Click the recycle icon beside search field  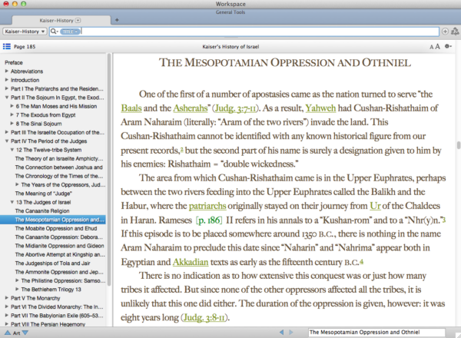[x=455, y=31]
